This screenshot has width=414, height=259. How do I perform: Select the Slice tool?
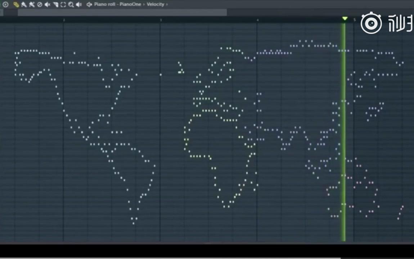(55, 4)
